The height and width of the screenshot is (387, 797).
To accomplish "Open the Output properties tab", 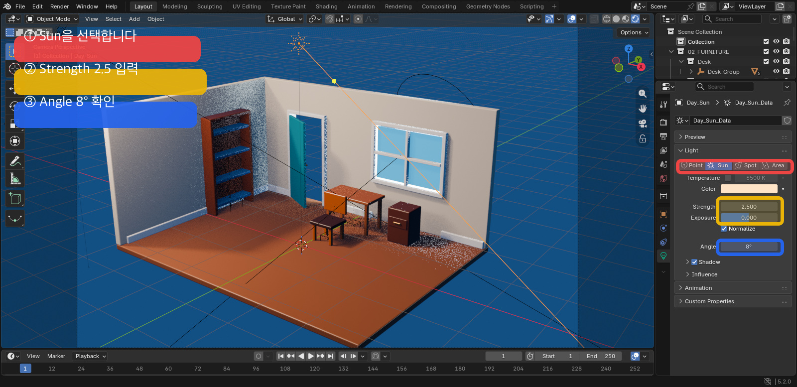I will [x=664, y=136].
